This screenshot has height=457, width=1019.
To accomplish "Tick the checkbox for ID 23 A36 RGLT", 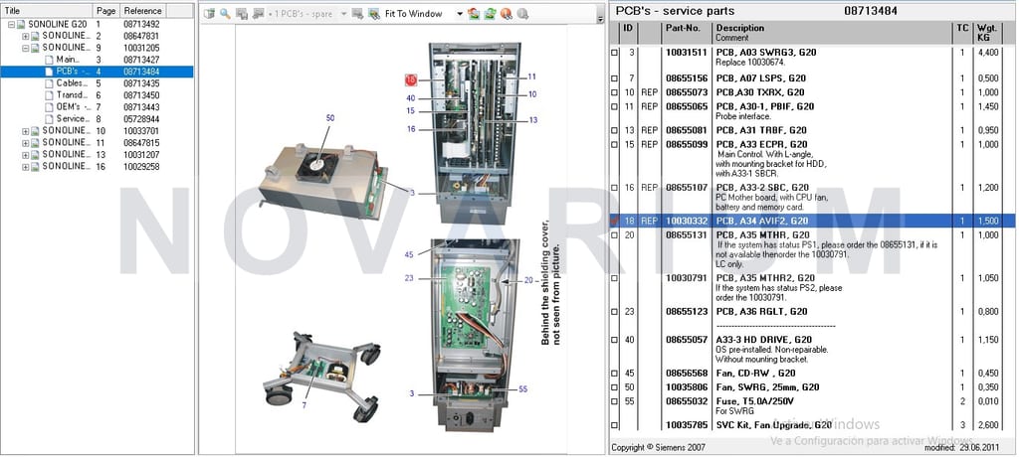I will coord(615,312).
